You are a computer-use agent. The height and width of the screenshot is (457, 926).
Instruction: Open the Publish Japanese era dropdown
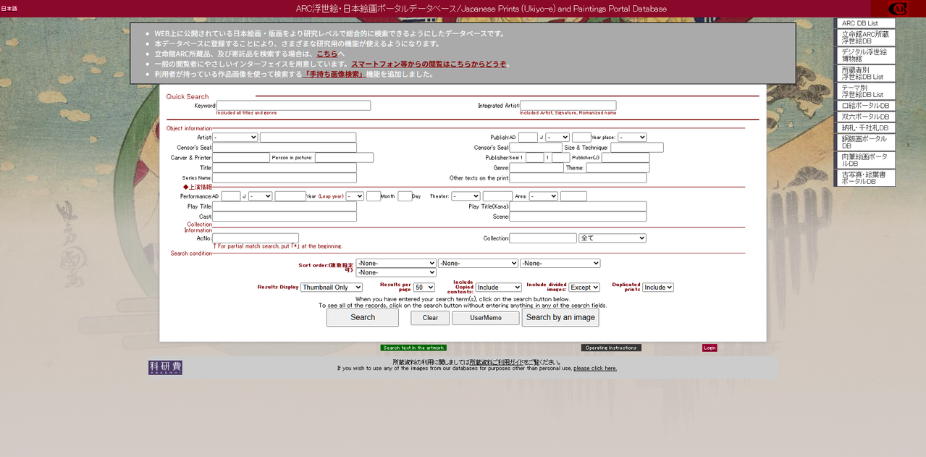click(x=557, y=137)
